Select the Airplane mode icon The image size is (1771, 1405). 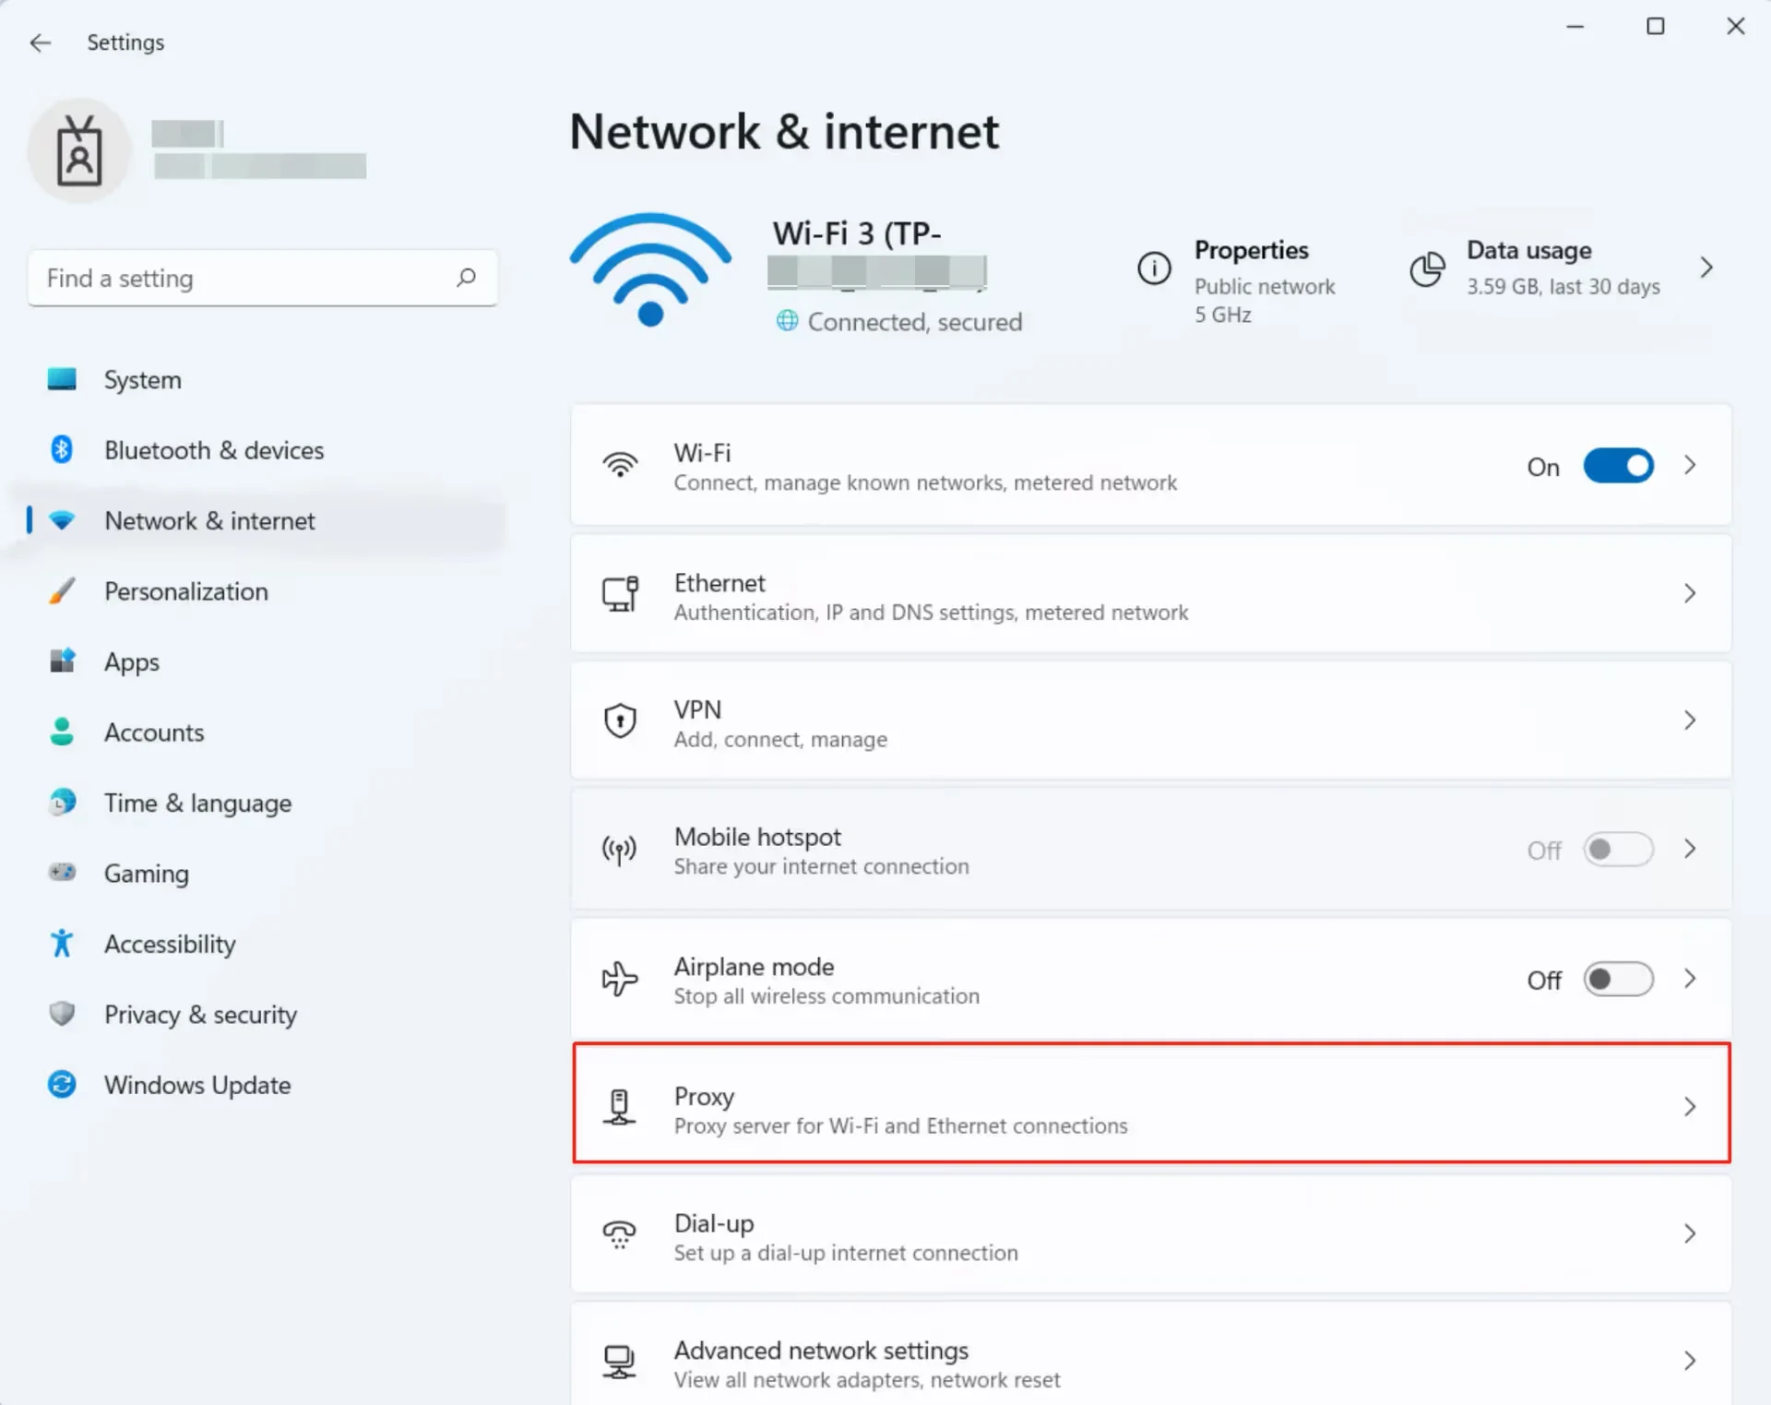pos(620,979)
